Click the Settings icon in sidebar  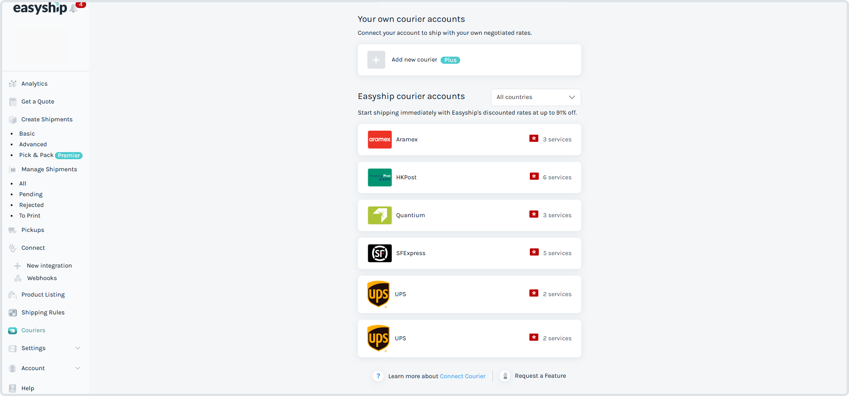point(12,348)
